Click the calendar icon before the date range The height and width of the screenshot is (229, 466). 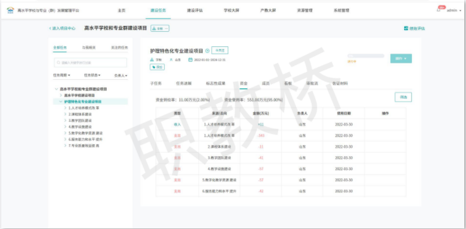point(190,60)
